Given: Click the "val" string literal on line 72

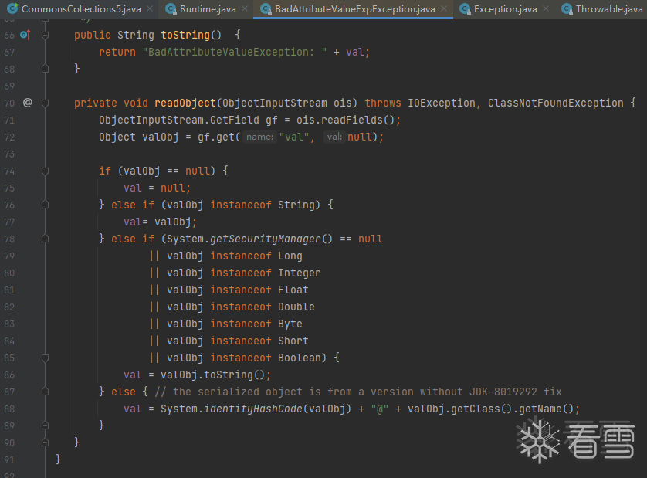Looking at the screenshot, I should click(294, 137).
